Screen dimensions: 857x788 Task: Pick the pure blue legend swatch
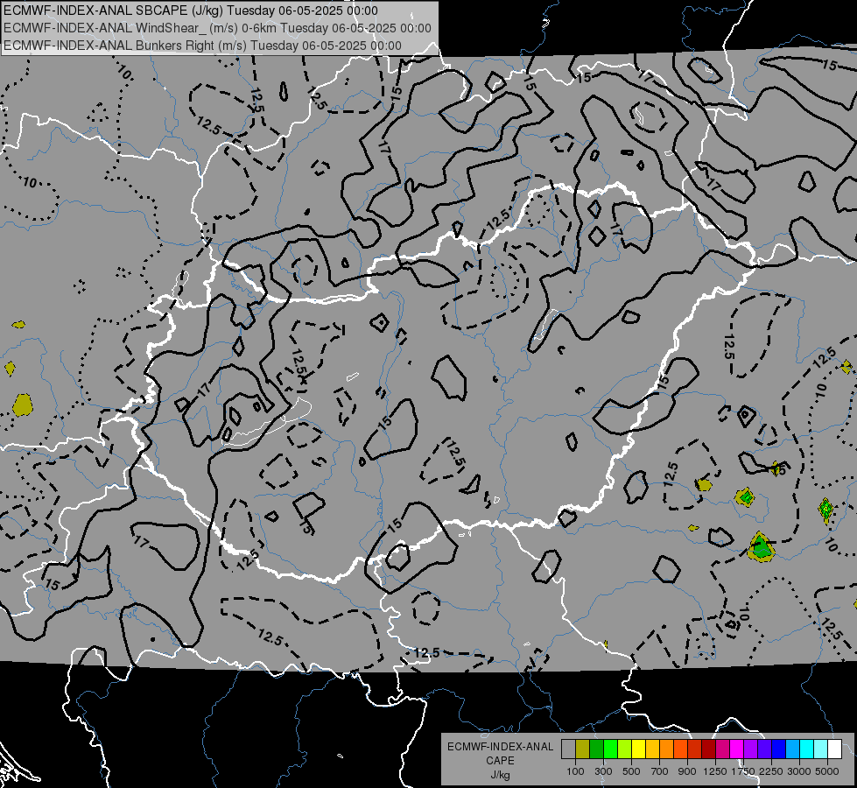pos(778,749)
